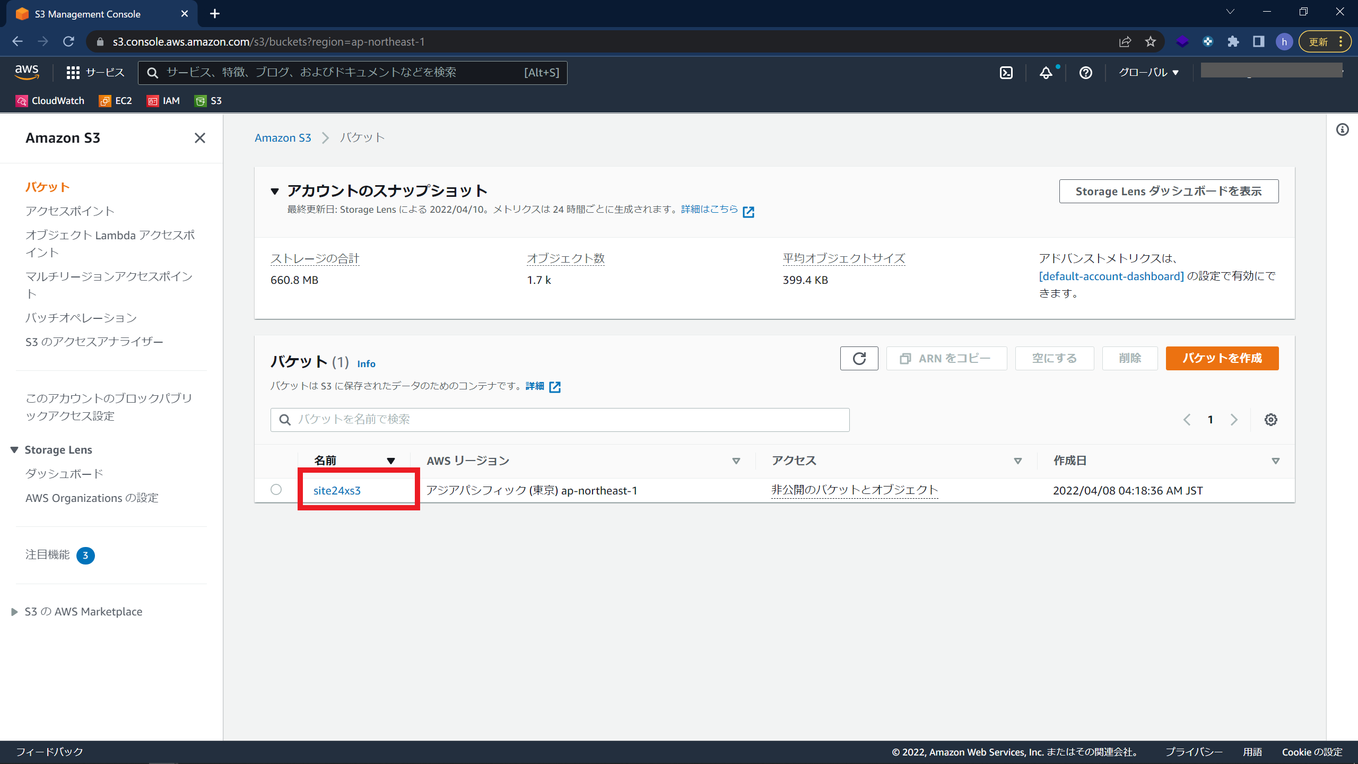Go to previous page of buckets
The height and width of the screenshot is (764, 1358).
click(x=1187, y=420)
